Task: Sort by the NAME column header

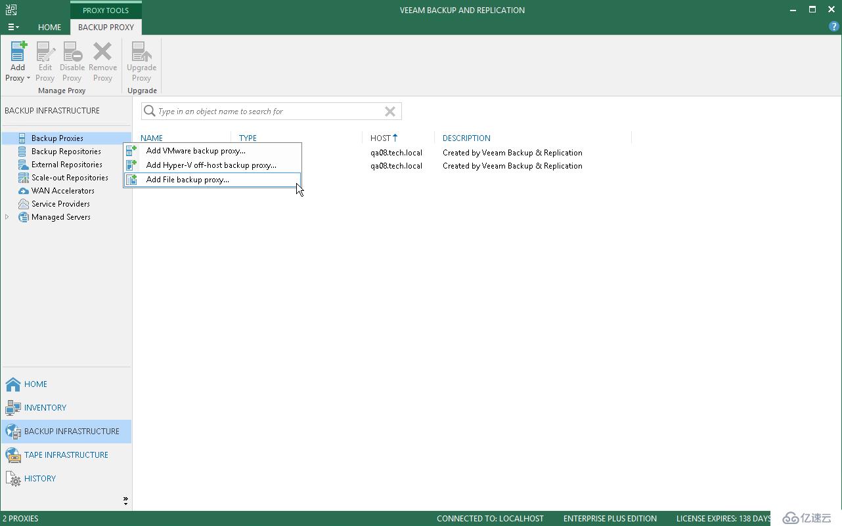Action: pos(152,138)
